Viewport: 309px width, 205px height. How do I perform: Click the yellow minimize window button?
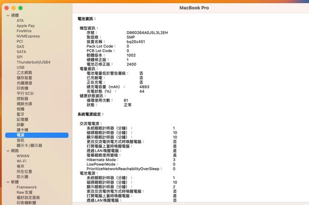[14, 8]
